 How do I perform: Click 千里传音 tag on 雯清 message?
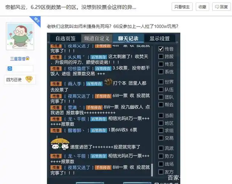[x=94, y=108]
